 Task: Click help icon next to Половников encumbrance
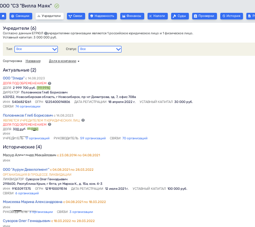pyautogui.click(x=50, y=124)
